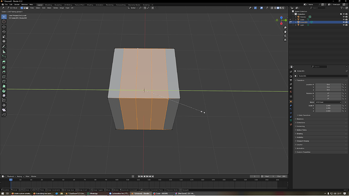
Task: Select the Smooth tool
Action: pyautogui.click(x=4, y=95)
